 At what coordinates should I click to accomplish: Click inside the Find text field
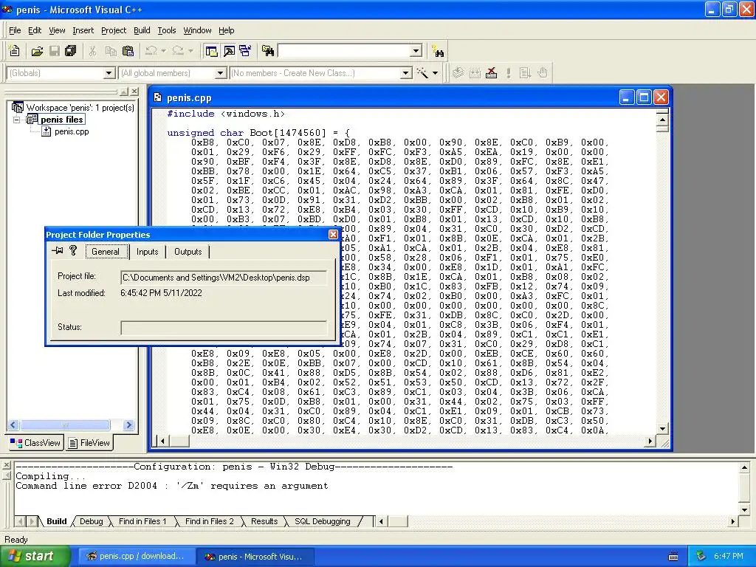[345, 51]
